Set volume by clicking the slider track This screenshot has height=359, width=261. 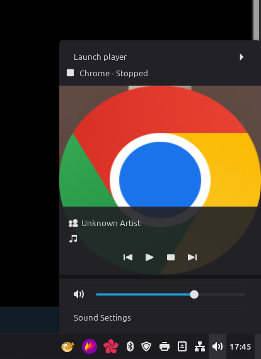170,294
